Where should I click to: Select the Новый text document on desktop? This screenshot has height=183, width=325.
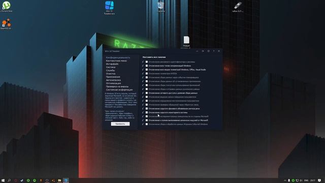[186, 42]
